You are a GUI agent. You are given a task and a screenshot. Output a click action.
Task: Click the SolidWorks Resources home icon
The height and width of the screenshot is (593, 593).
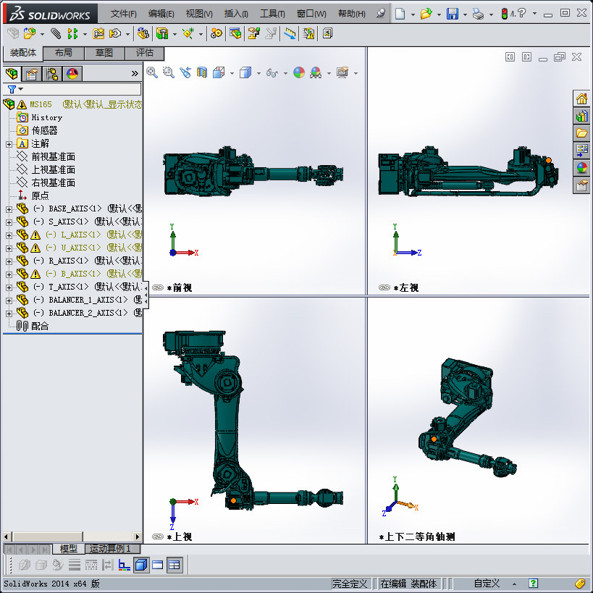pyautogui.click(x=581, y=99)
